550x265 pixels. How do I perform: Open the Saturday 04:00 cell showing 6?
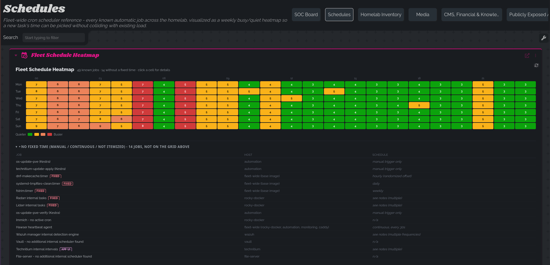click(122, 119)
